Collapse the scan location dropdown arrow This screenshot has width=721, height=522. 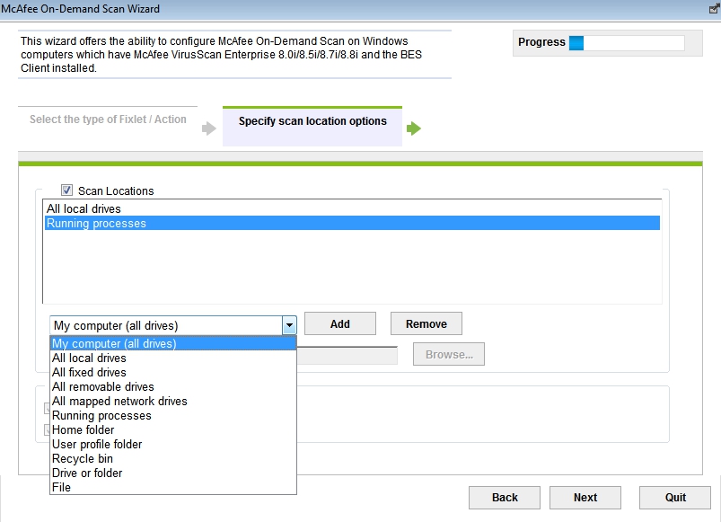pyautogui.click(x=289, y=325)
